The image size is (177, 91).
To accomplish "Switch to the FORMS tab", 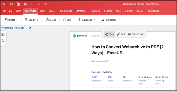I will tap(108, 11).
